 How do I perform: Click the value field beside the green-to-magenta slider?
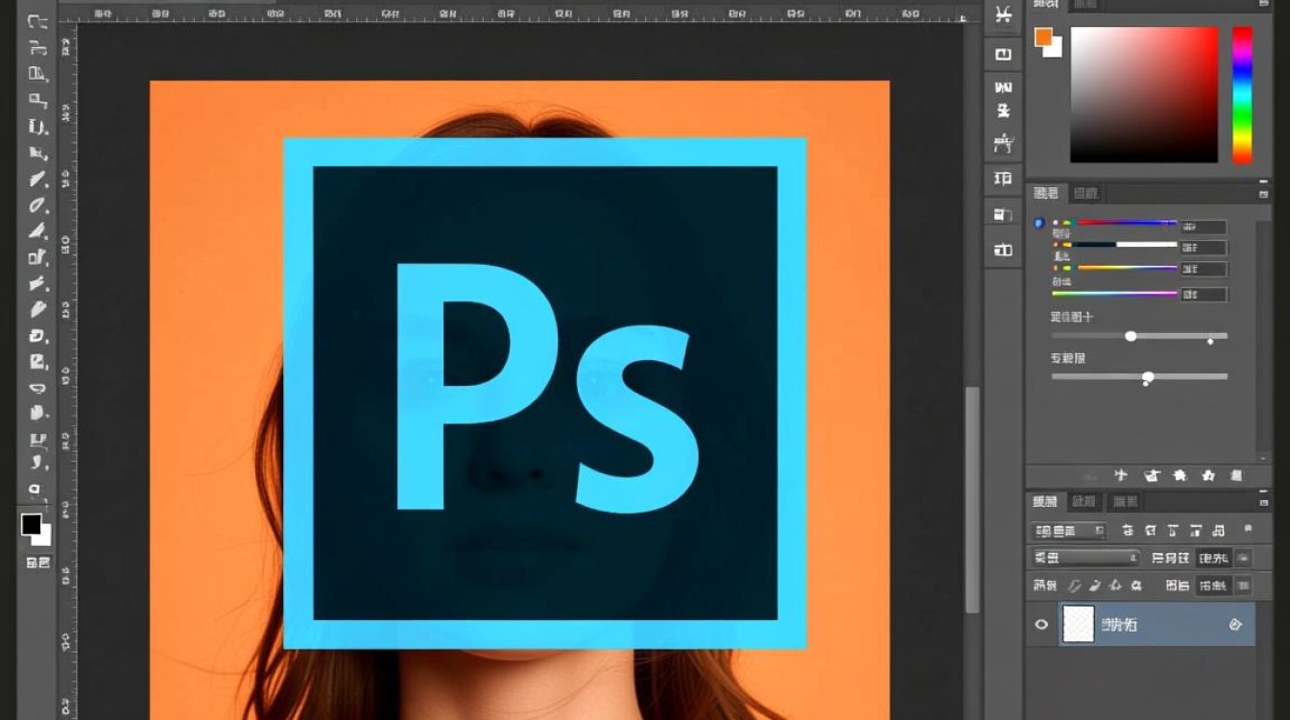(1204, 295)
